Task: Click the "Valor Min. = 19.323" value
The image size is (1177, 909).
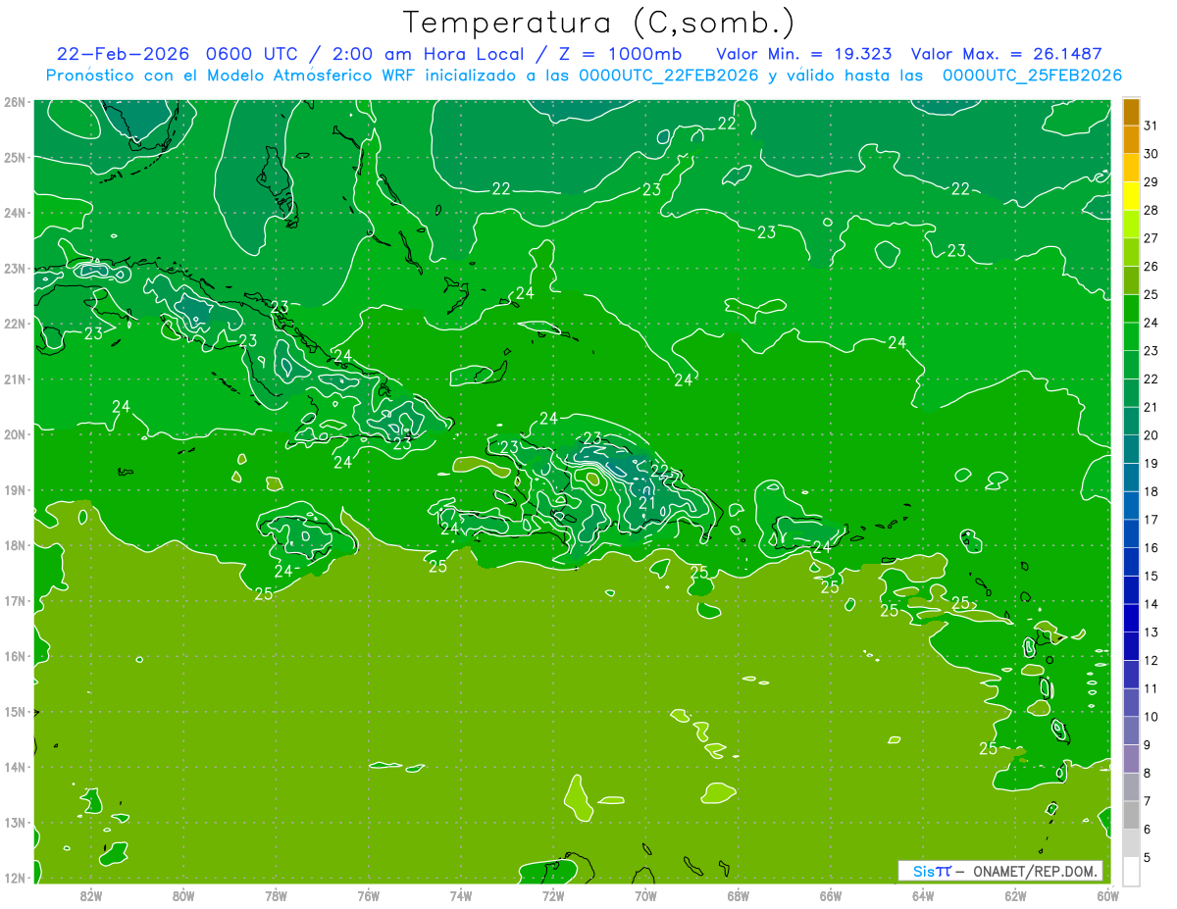Action: tap(804, 54)
